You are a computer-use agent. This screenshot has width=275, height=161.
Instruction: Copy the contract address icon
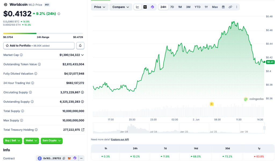(64, 158)
